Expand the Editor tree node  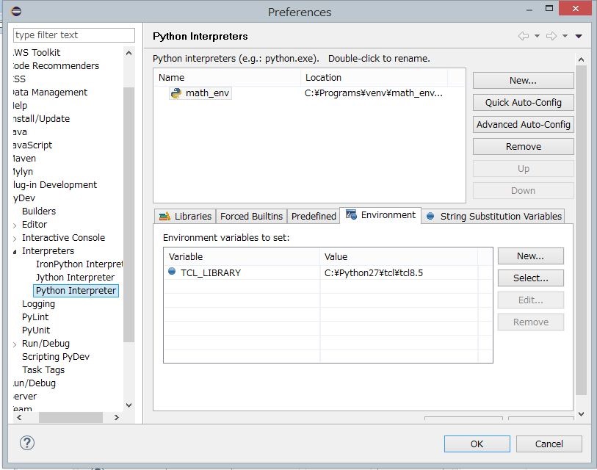(15, 225)
